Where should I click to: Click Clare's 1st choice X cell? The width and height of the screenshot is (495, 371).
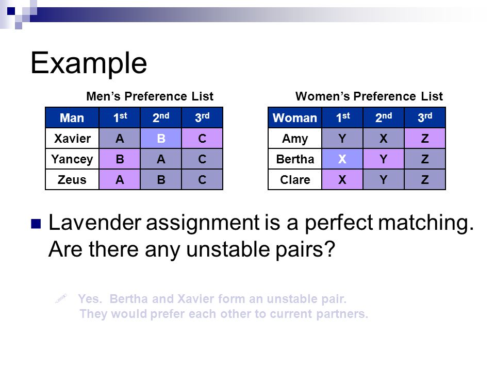click(342, 179)
